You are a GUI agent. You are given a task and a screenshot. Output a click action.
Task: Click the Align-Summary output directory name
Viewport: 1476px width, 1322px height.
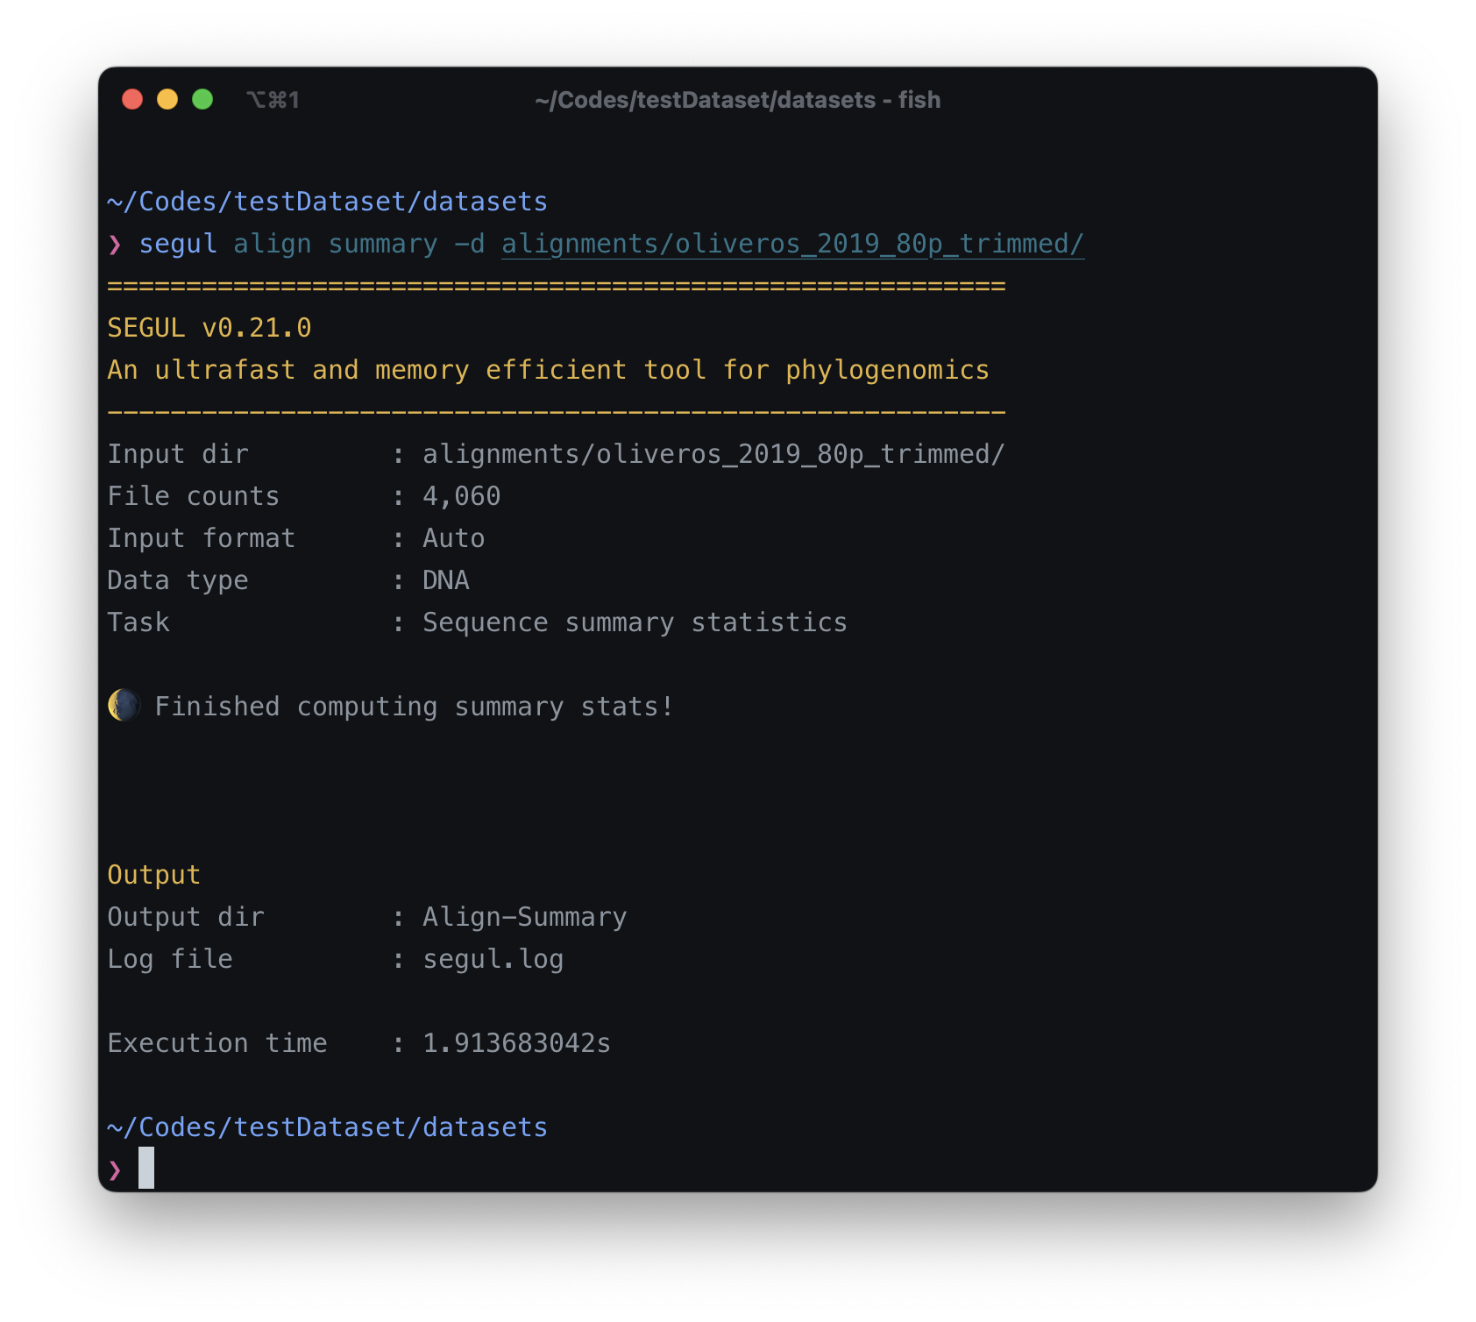[525, 917]
